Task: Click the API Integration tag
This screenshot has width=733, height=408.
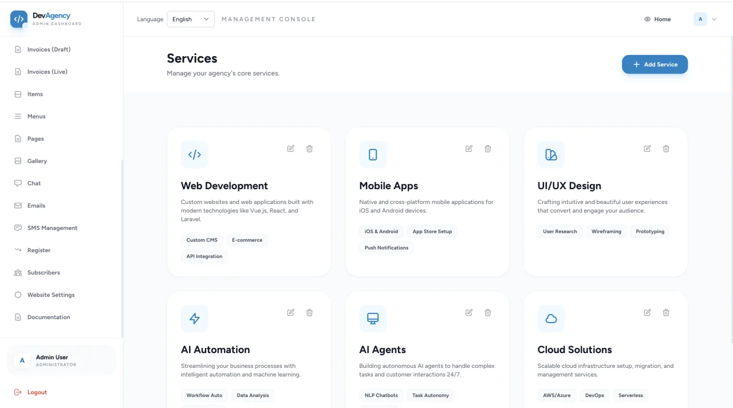Action: (204, 256)
